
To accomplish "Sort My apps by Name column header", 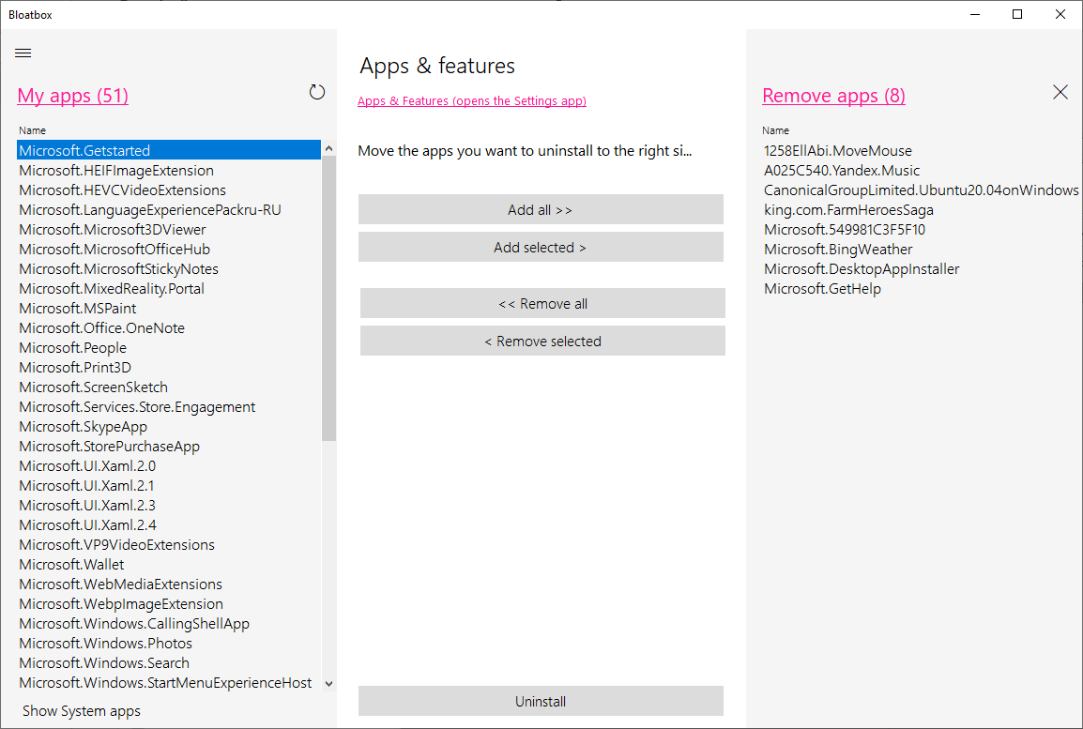I will coord(32,130).
